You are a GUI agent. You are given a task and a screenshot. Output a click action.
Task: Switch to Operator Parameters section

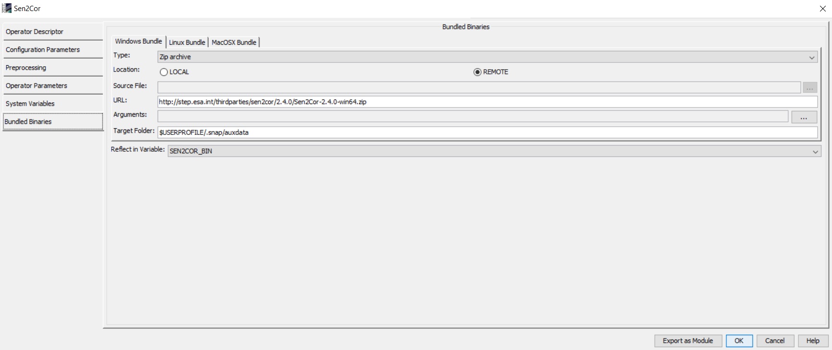tap(53, 86)
